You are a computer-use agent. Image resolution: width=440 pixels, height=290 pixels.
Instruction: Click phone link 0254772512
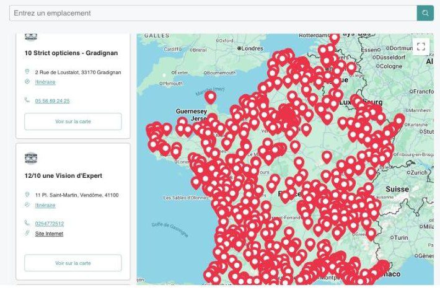point(50,224)
